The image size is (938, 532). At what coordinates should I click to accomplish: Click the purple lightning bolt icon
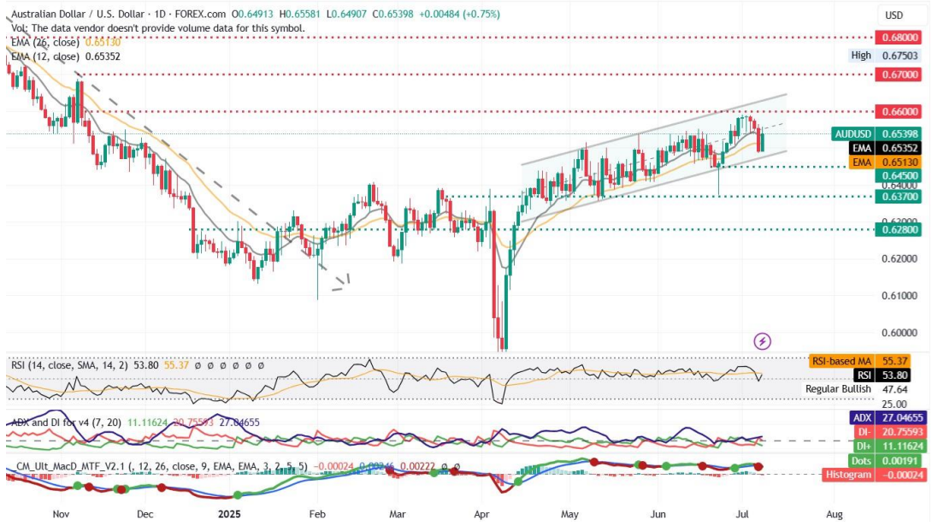pyautogui.click(x=762, y=341)
